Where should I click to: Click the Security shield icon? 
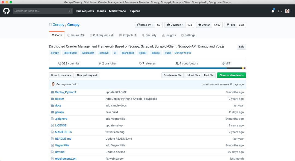[144, 35]
